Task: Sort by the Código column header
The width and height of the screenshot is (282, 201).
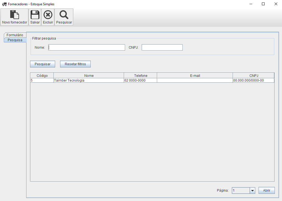Action: (42, 76)
